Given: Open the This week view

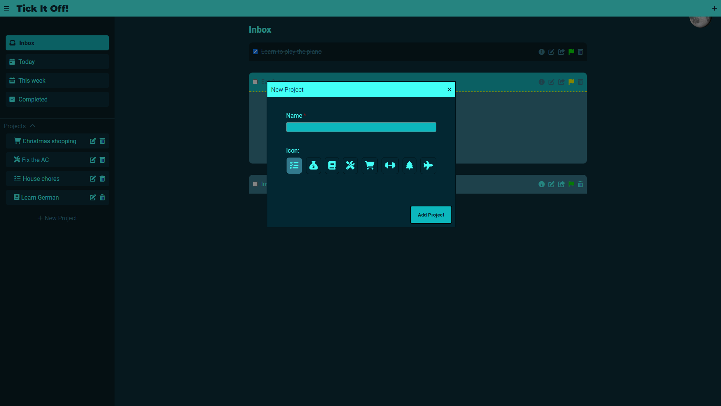Looking at the screenshot, I should pos(57,80).
